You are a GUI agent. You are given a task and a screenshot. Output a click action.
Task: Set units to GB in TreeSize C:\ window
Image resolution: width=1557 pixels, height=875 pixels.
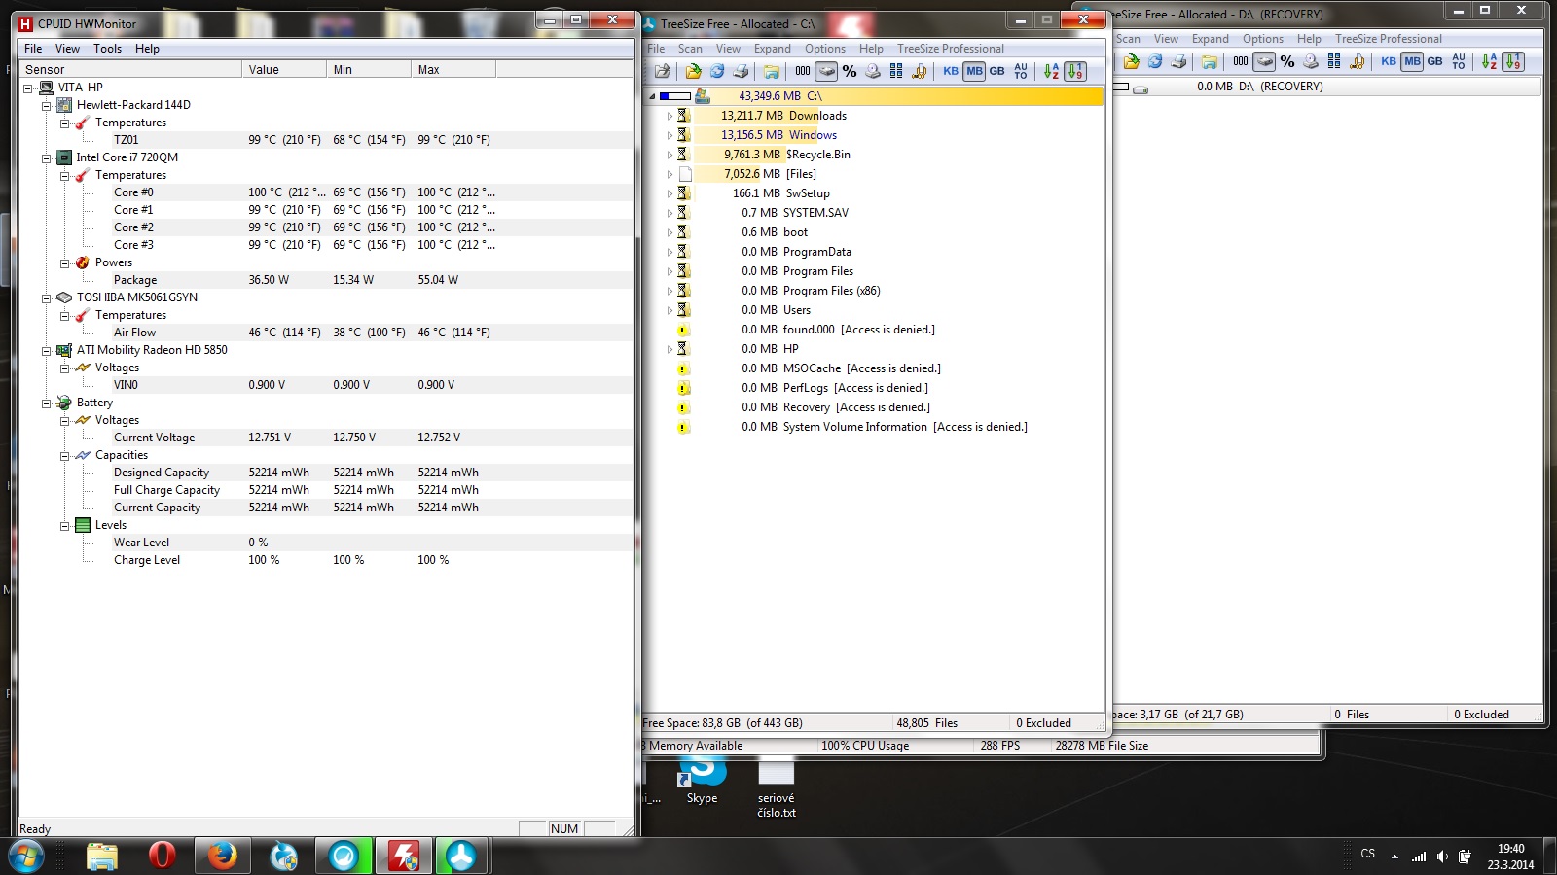(x=997, y=71)
